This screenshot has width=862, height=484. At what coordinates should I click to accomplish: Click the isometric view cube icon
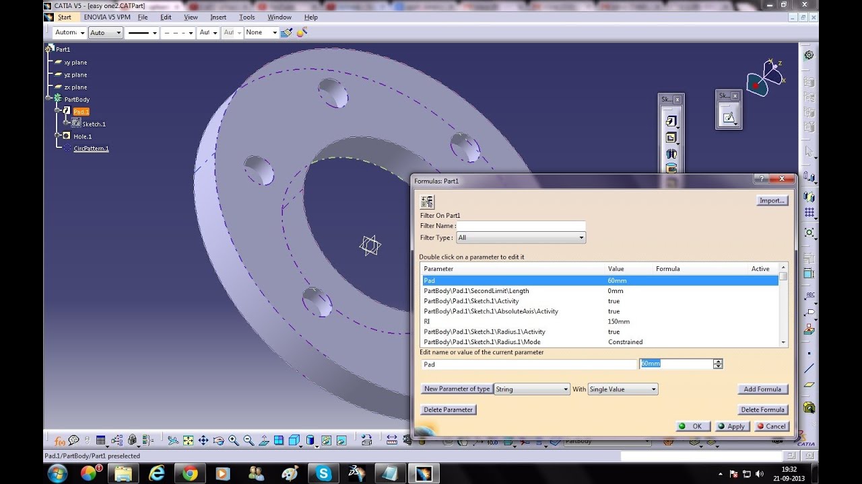click(x=294, y=440)
